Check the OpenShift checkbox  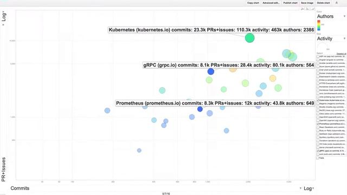pos(318,117)
